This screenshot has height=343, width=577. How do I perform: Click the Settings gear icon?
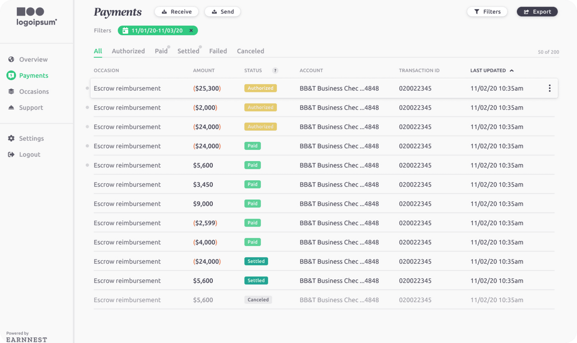(11, 138)
